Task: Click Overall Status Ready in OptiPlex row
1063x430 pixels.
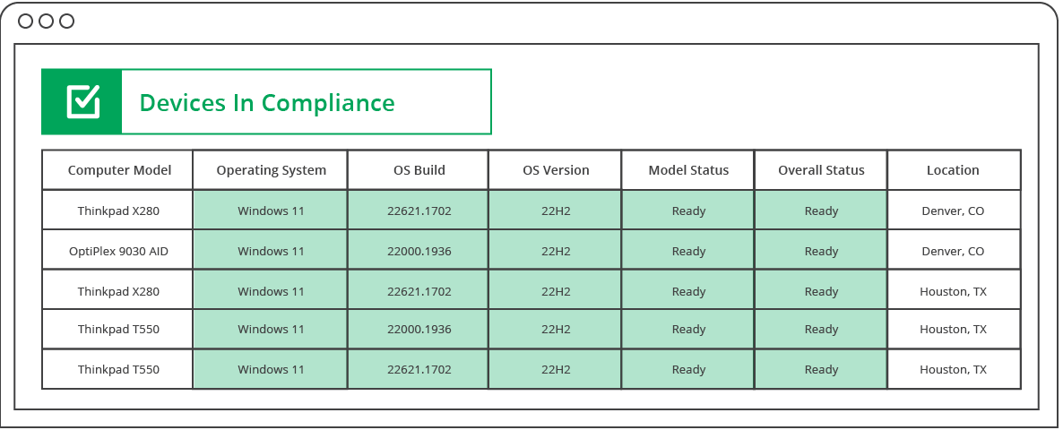Action: coord(821,251)
